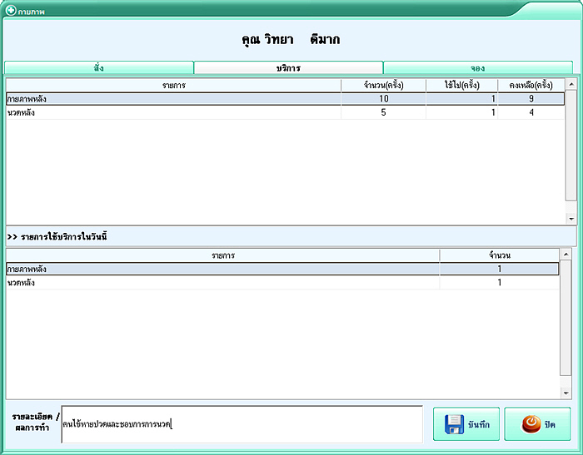The height and width of the screenshot is (455, 583).
Task: Click the remaining cell showing 9
Action: tap(531, 99)
